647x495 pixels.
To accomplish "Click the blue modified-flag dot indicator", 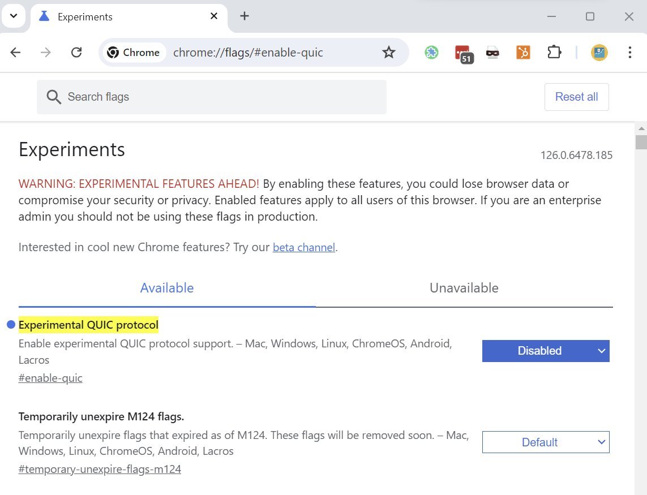I will tap(11, 325).
